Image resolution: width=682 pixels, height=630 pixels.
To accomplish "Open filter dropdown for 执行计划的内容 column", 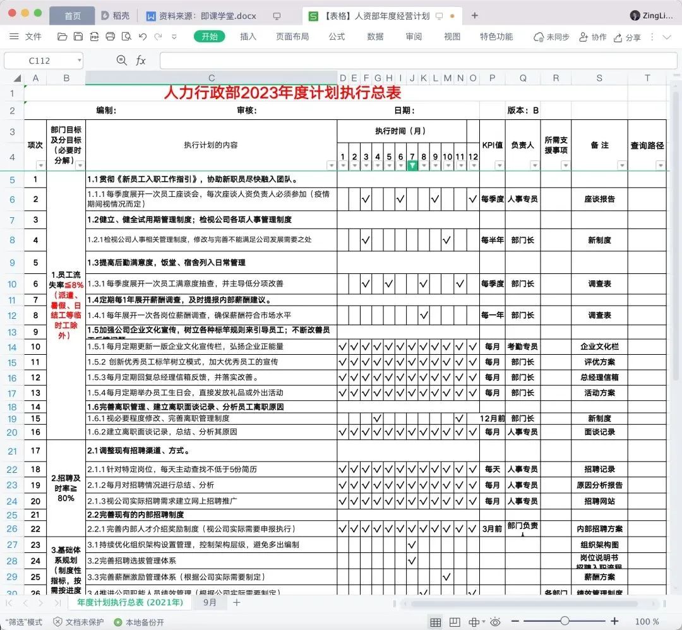I will [x=332, y=165].
